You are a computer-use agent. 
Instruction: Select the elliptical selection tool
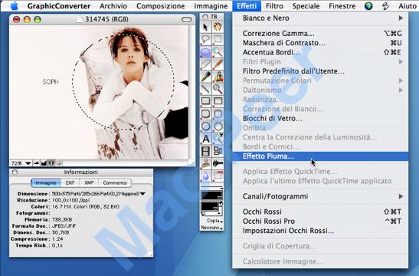[205, 52]
